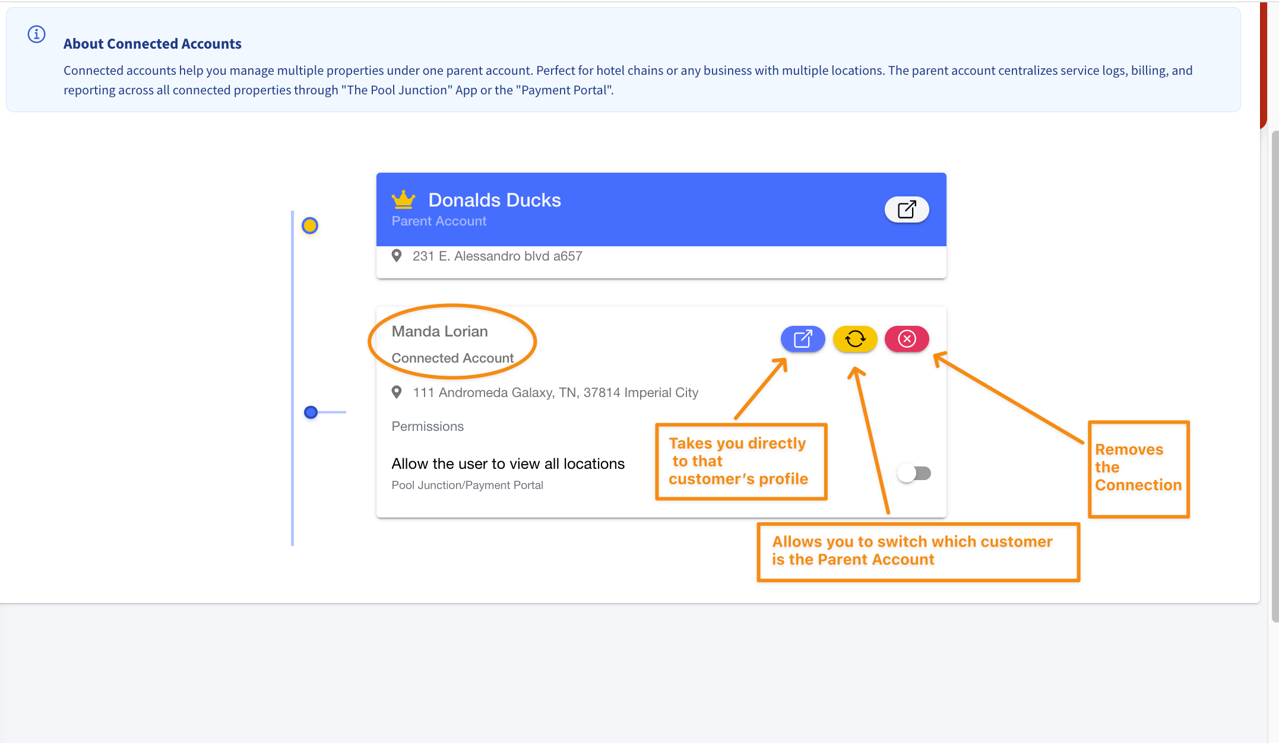
Task: Click the Parent Account subtitle
Action: 439,221
